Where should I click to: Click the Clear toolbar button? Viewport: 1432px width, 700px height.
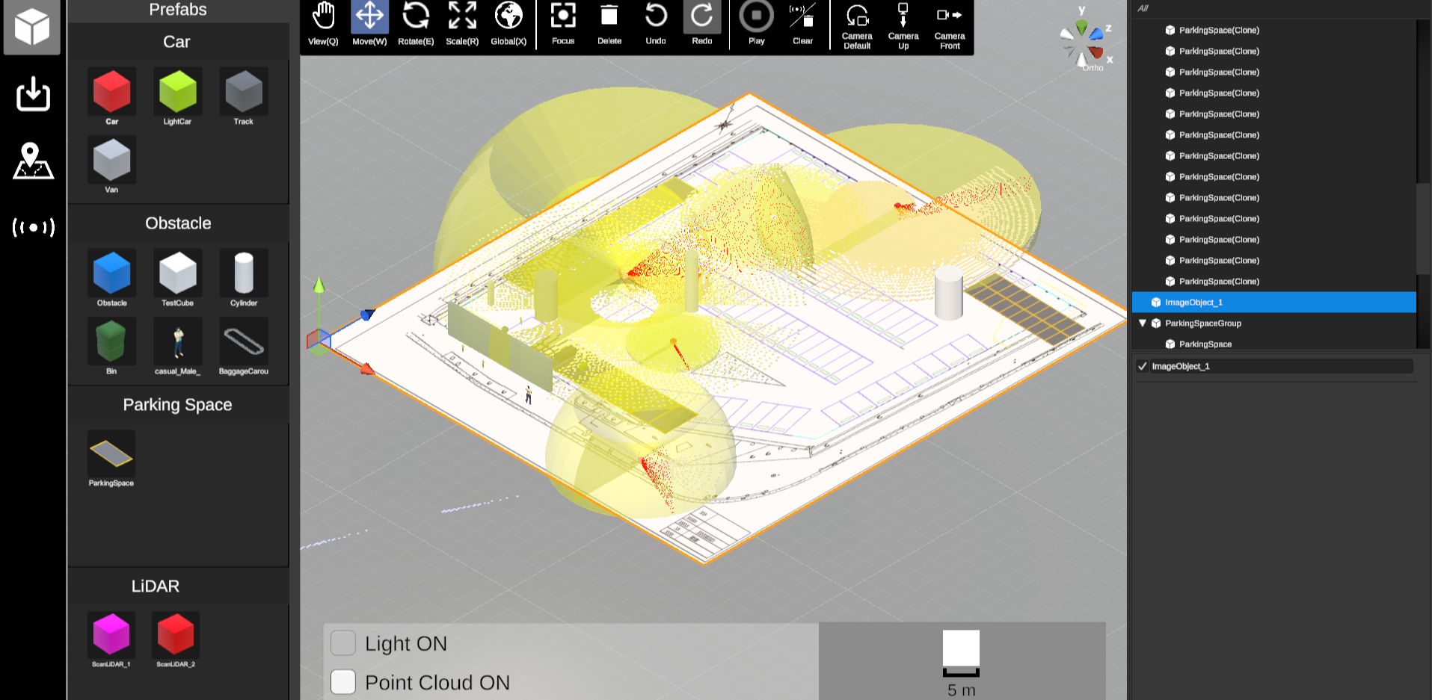point(802,24)
